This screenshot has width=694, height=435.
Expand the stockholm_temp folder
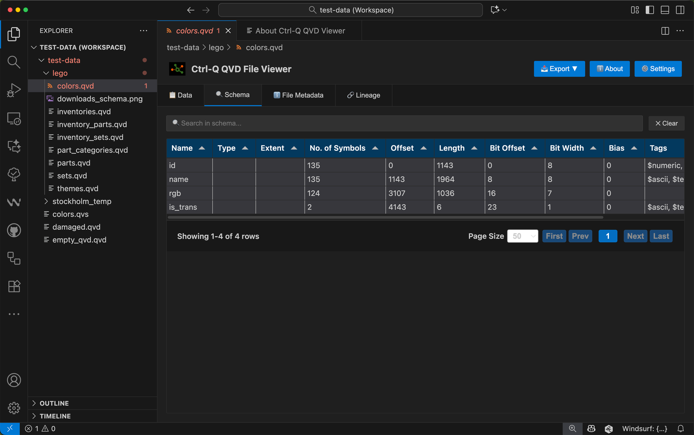[82, 202]
